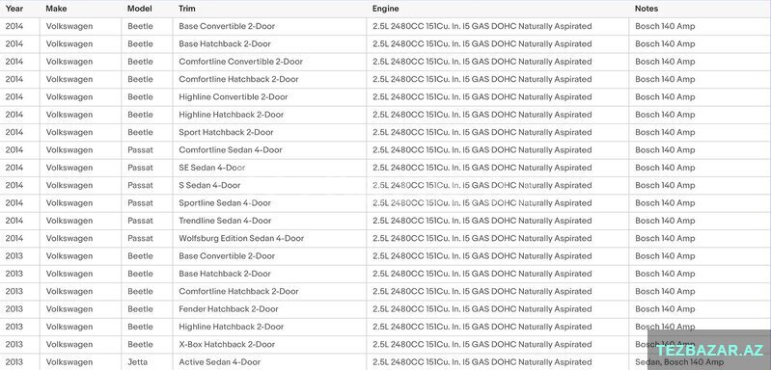Click Passat in the Trendline Sedan row
Screen dimensions: 771x370
(x=140, y=221)
